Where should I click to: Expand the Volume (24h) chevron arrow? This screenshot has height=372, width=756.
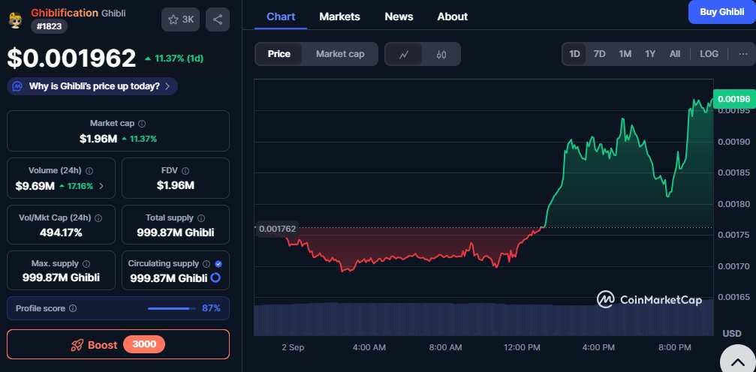tap(101, 186)
